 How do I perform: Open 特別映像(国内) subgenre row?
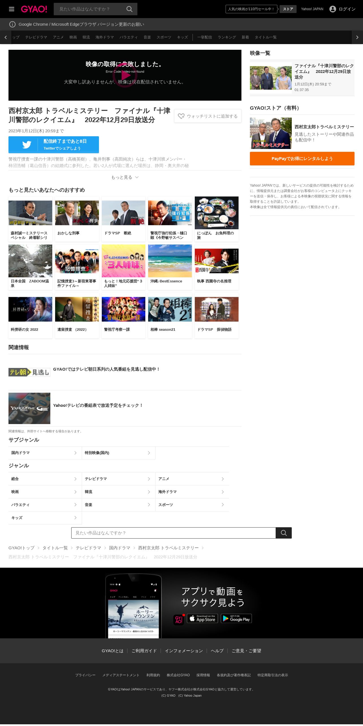click(118, 453)
